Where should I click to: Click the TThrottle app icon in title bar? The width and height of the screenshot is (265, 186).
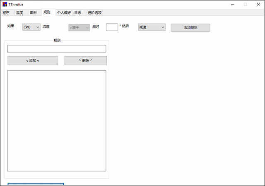click(5, 5)
